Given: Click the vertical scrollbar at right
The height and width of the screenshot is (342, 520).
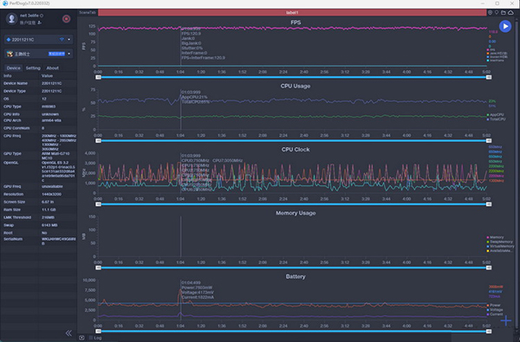Looking at the screenshot, I should pyautogui.click(x=517, y=176).
